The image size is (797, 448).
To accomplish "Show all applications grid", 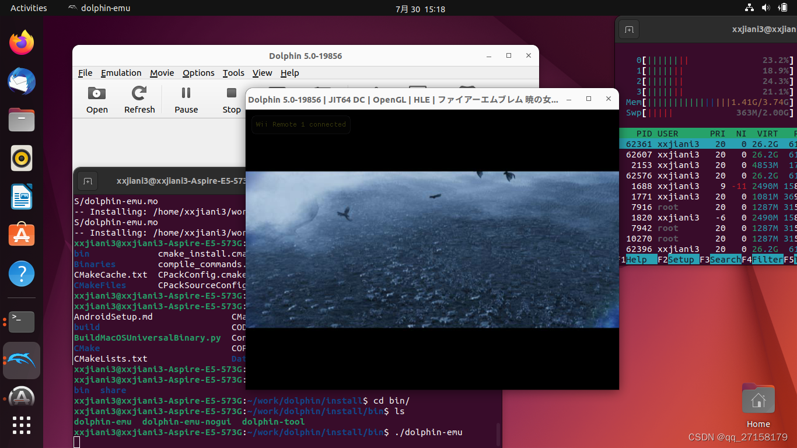I will coord(22,425).
